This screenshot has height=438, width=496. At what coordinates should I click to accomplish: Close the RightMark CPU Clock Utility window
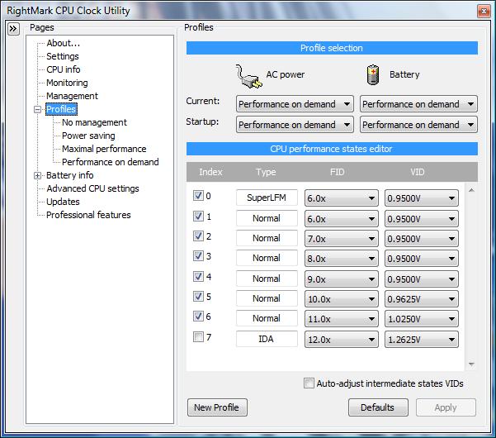(x=484, y=12)
